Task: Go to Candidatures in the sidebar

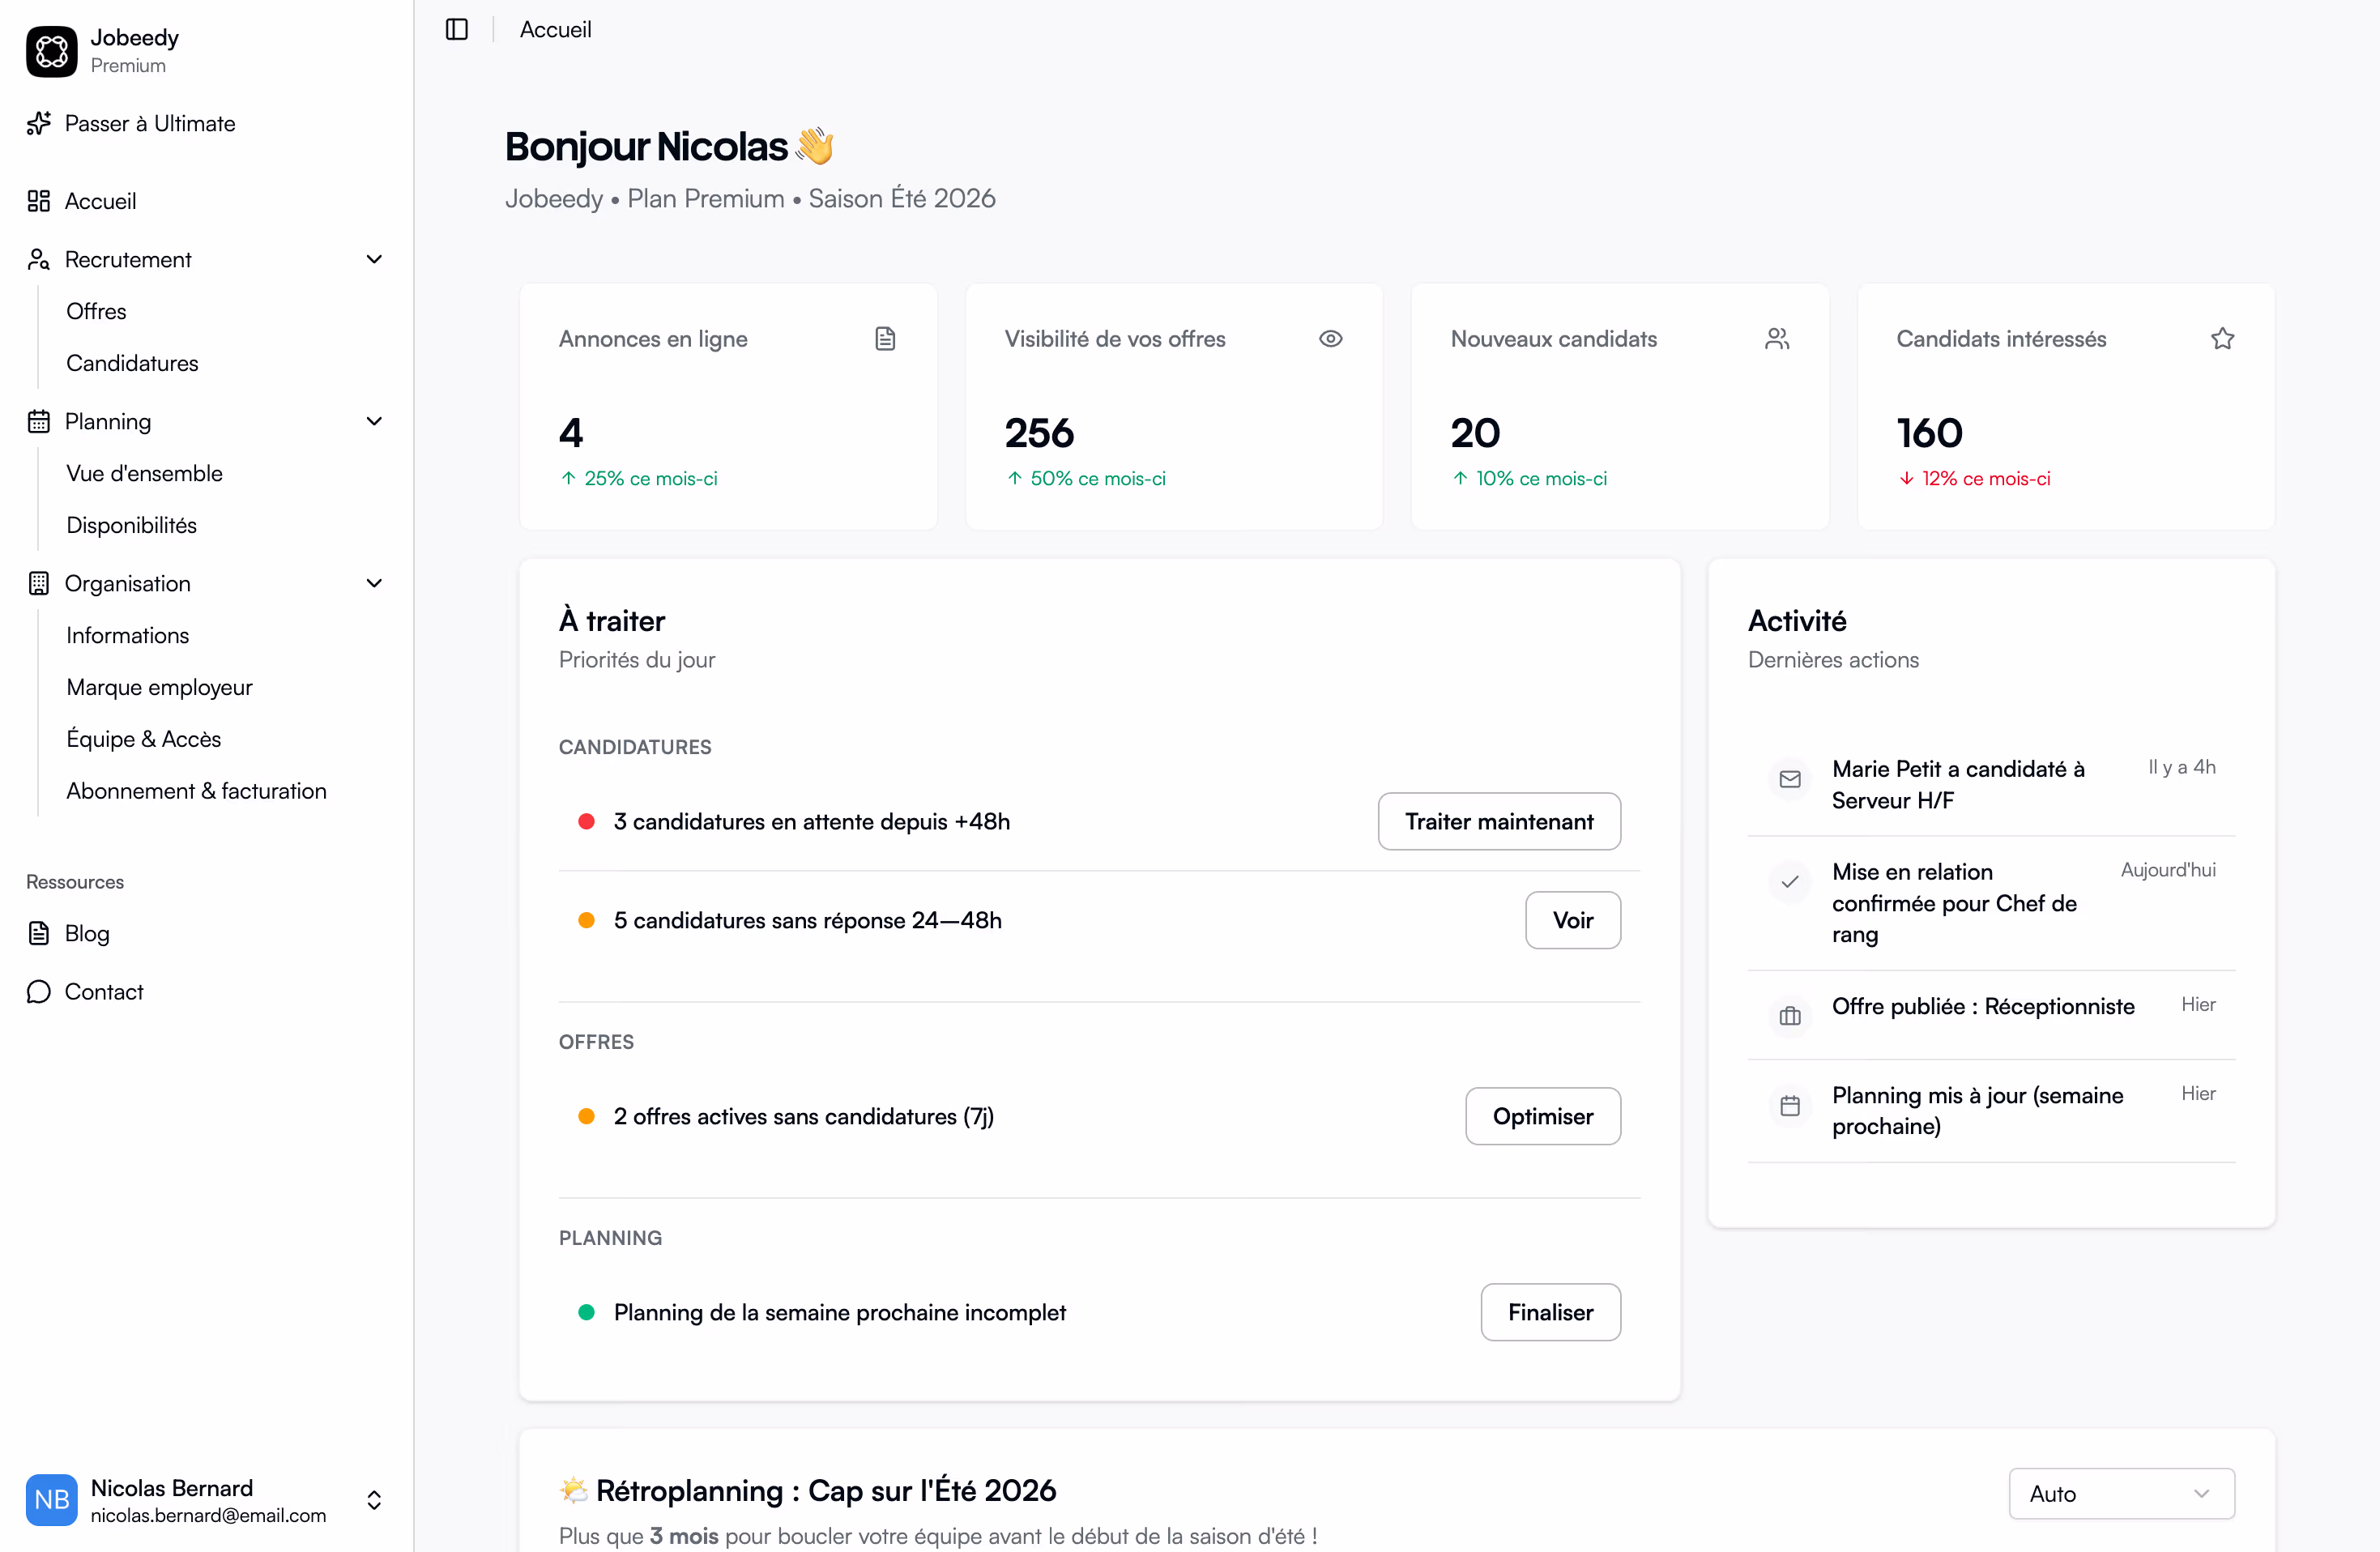Action: pos(132,363)
